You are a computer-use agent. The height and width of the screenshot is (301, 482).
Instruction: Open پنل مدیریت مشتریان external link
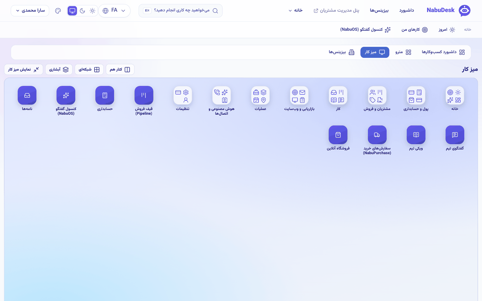coord(336,10)
